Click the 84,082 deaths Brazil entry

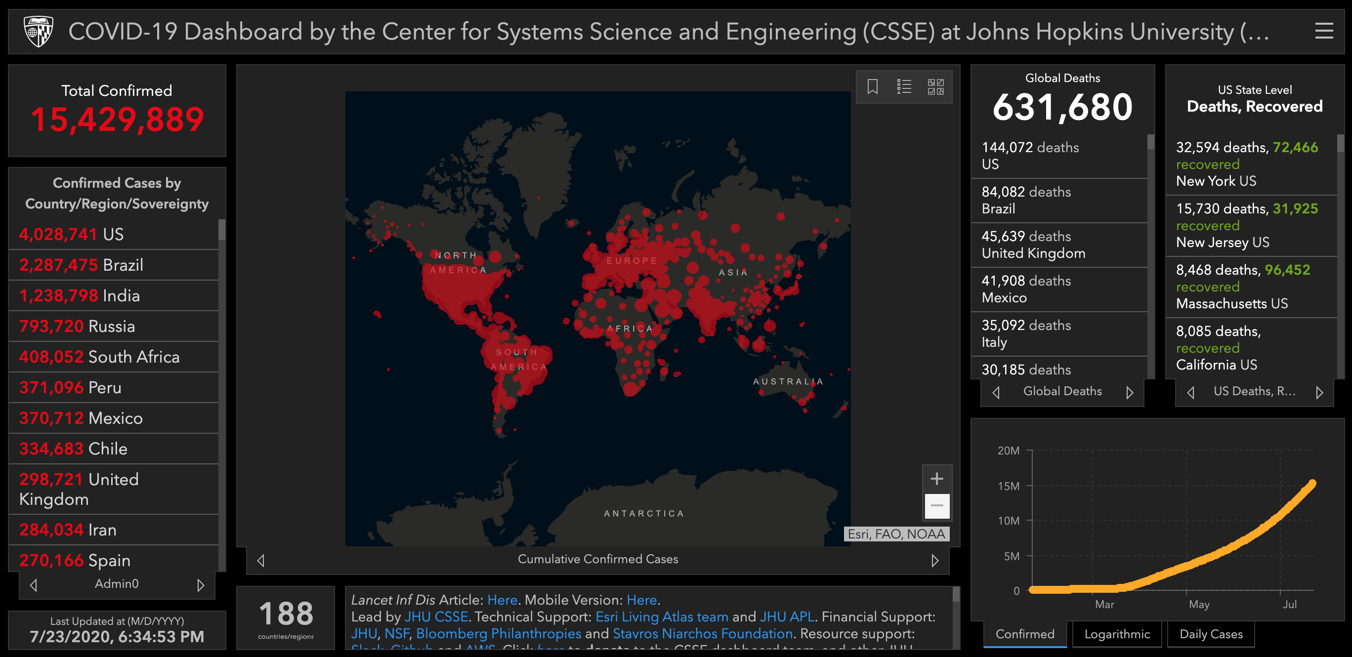click(1059, 201)
